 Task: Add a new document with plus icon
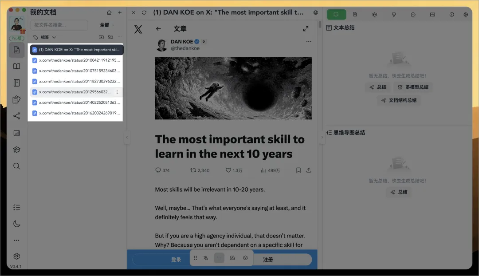click(119, 12)
